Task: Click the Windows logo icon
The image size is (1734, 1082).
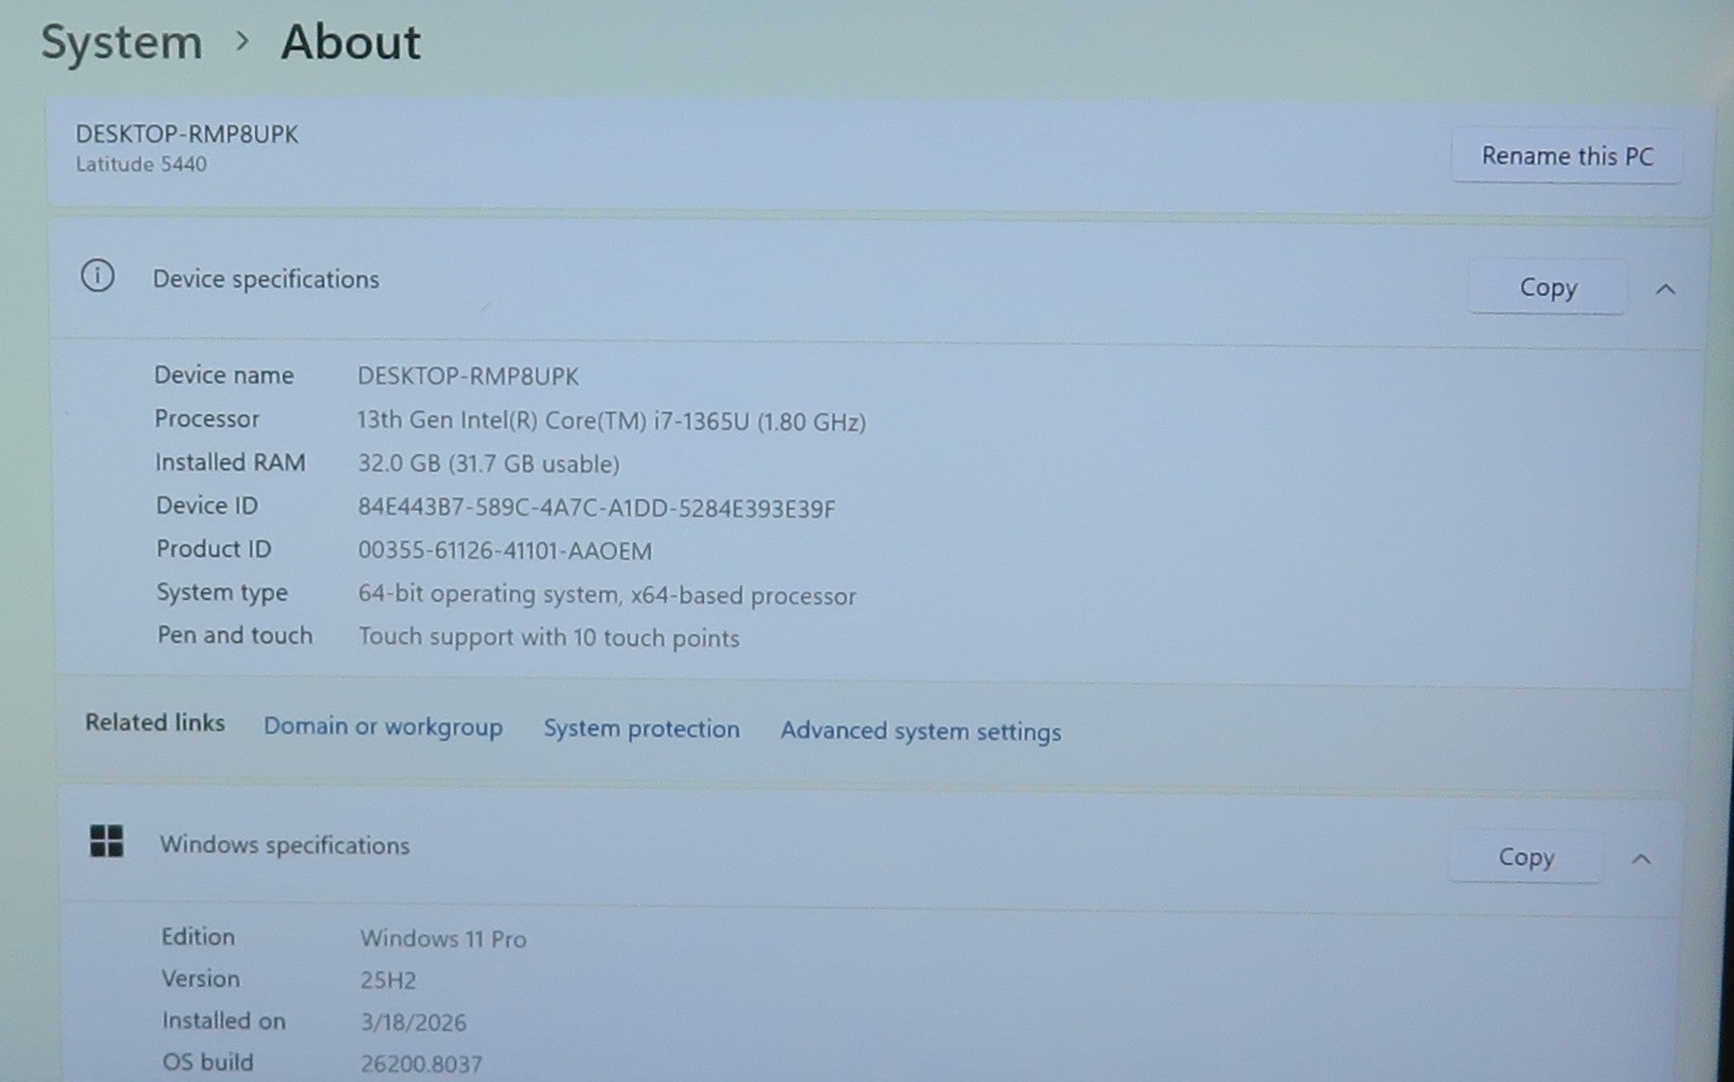Action: (106, 840)
